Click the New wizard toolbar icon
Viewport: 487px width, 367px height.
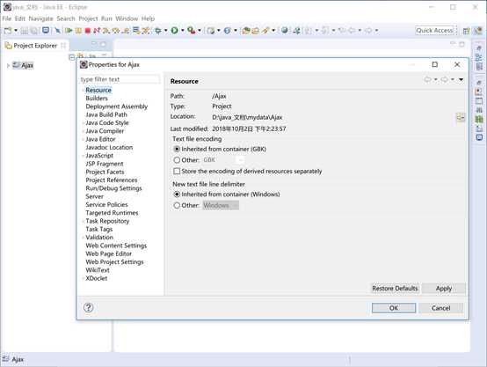tap(8, 31)
